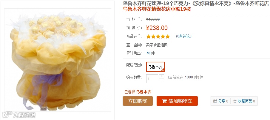Click the third gold rating star

click(158, 37)
